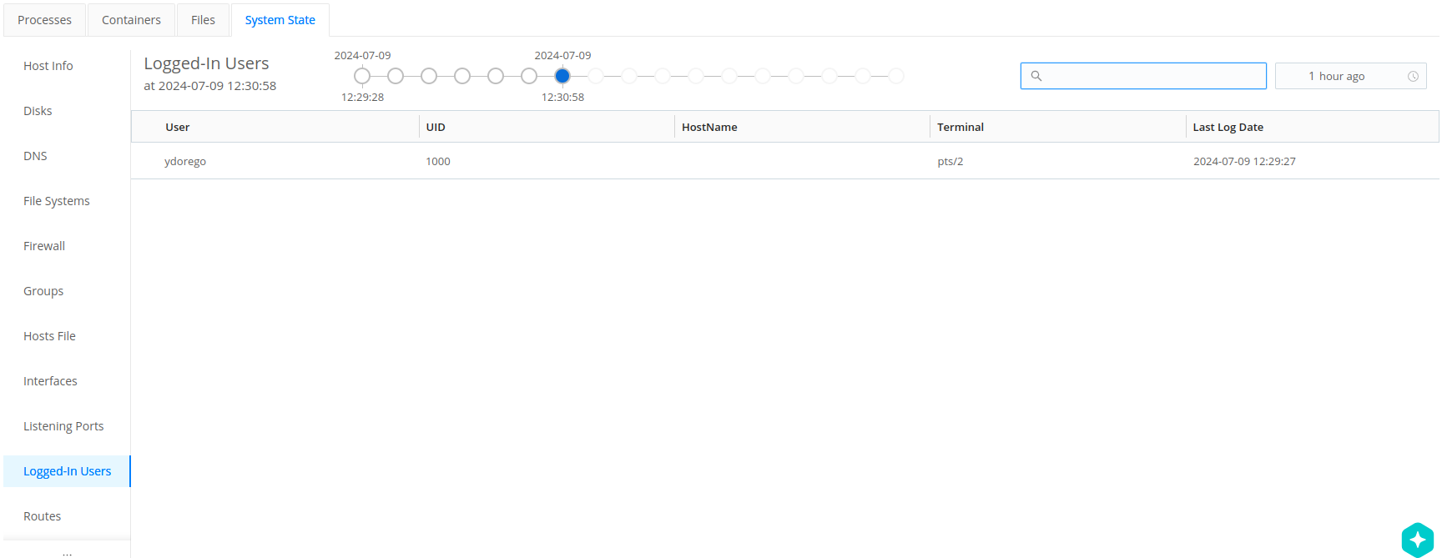Viewport: 1447px width, 558px height.
Task: Click the search magnifier icon
Action: pos(1036,76)
